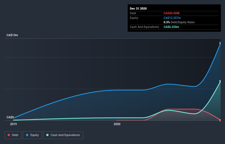225x144 pixels.
Task: Click the Debt label in tooltip
Action: (133, 13)
